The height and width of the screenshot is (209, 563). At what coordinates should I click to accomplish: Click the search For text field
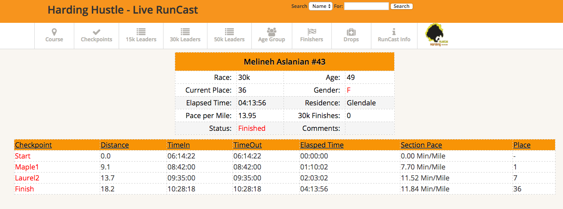[x=366, y=6]
